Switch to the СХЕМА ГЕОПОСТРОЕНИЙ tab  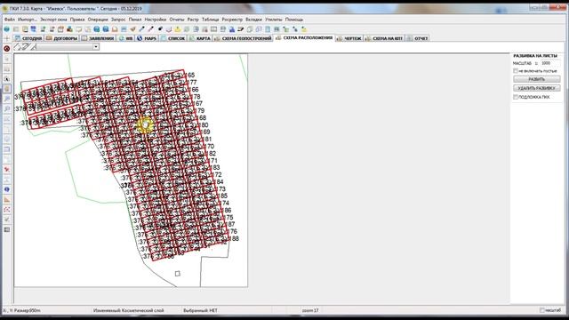pos(243,38)
